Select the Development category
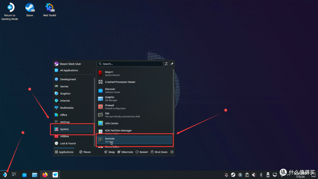Screen dimensions: 318x179 pyautogui.click(x=73, y=79)
